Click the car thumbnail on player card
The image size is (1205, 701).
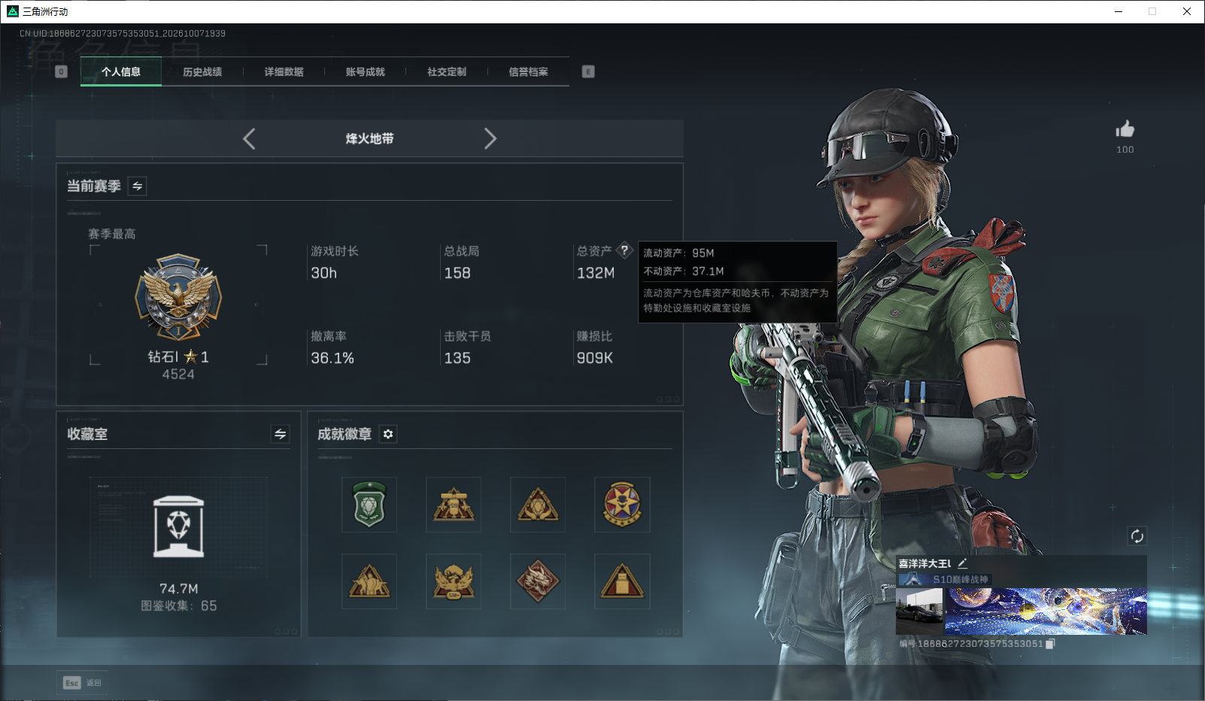919,611
